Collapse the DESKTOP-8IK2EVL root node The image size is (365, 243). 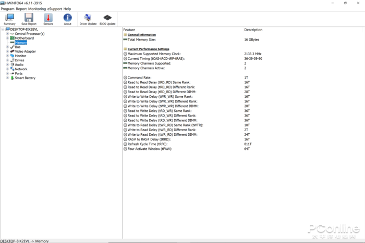pos(3,30)
